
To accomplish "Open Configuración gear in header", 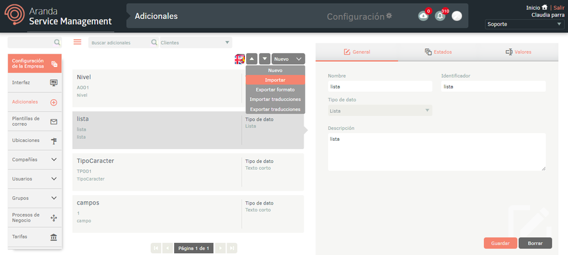I will [x=389, y=16].
